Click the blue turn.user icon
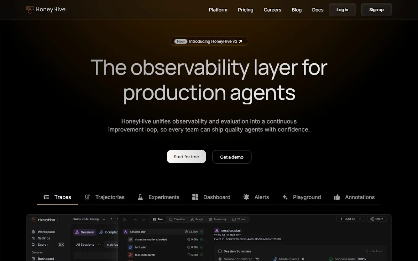This screenshot has height=261, width=418. tap(130, 247)
